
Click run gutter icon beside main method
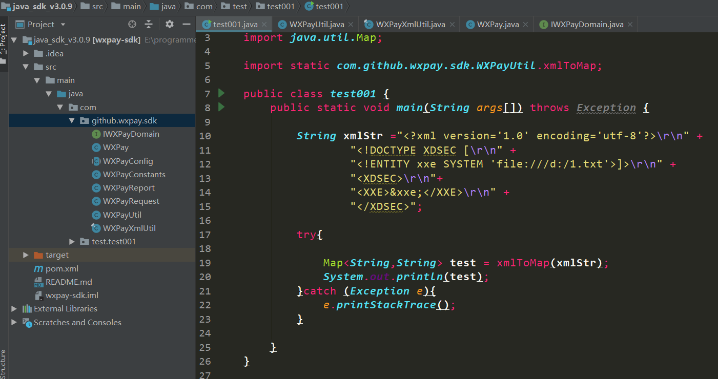tap(221, 107)
